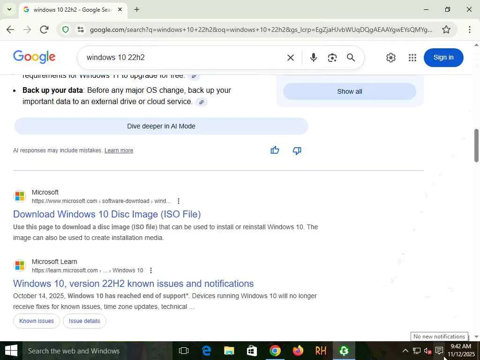The height and width of the screenshot is (360, 480).
Task: Start voice search with microphone icon
Action: (x=313, y=58)
